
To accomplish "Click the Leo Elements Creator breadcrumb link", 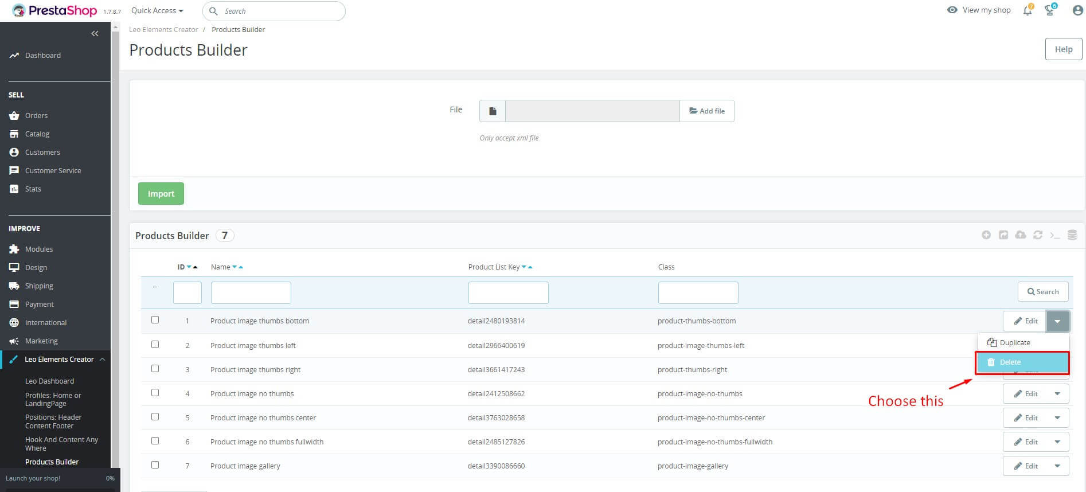I will 163,29.
